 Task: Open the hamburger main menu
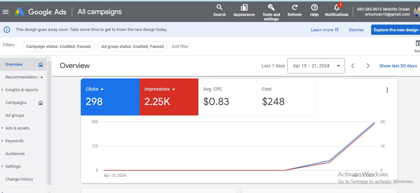click(x=5, y=12)
